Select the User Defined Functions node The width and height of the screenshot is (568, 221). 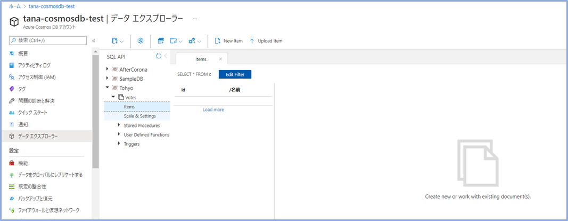pos(146,135)
